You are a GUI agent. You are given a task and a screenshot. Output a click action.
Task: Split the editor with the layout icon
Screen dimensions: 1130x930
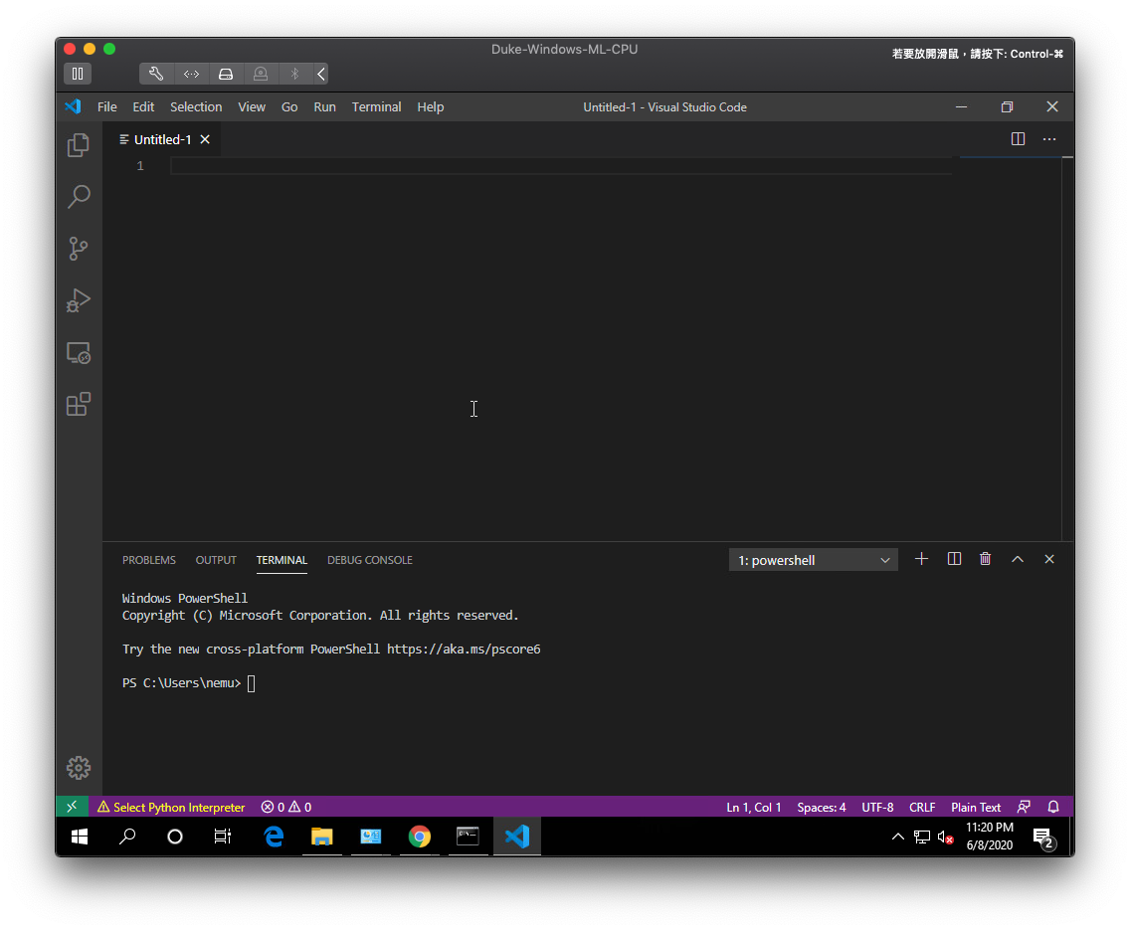(x=1017, y=138)
